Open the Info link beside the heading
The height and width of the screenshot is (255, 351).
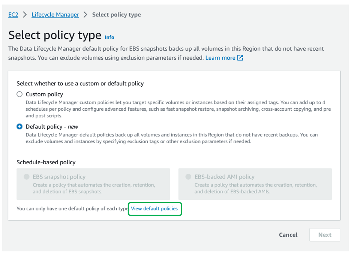pyautogui.click(x=109, y=37)
